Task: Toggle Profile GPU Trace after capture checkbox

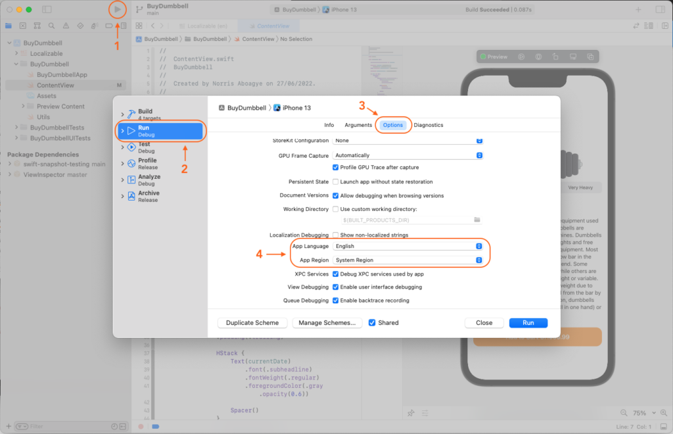Action: (x=336, y=168)
